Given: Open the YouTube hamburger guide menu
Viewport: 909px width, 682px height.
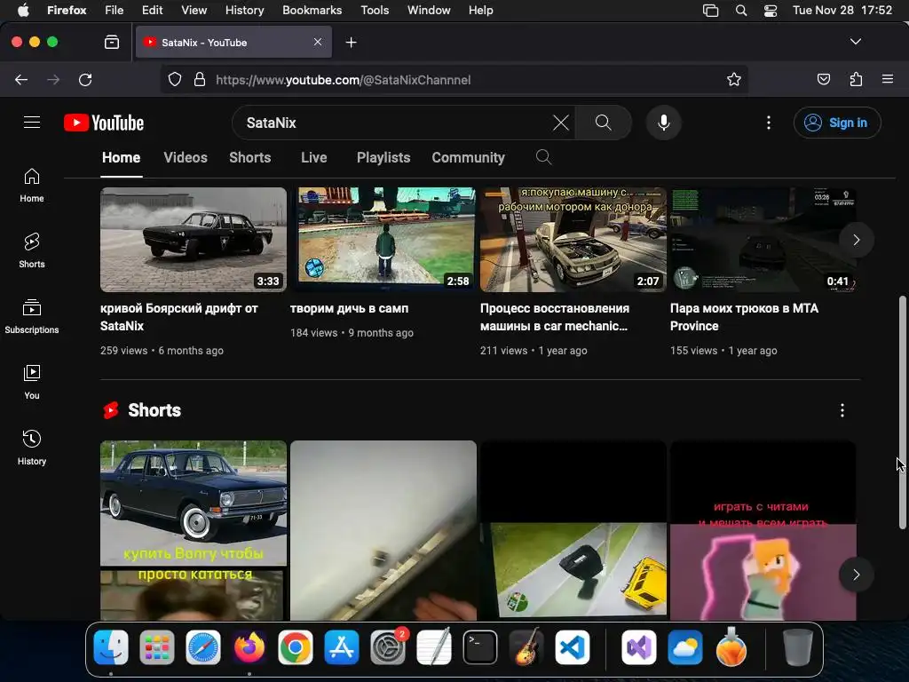Looking at the screenshot, I should pyautogui.click(x=32, y=123).
